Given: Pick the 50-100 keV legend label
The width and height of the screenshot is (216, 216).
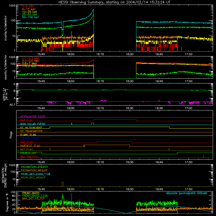Looking at the screenshot, I should [31, 17].
